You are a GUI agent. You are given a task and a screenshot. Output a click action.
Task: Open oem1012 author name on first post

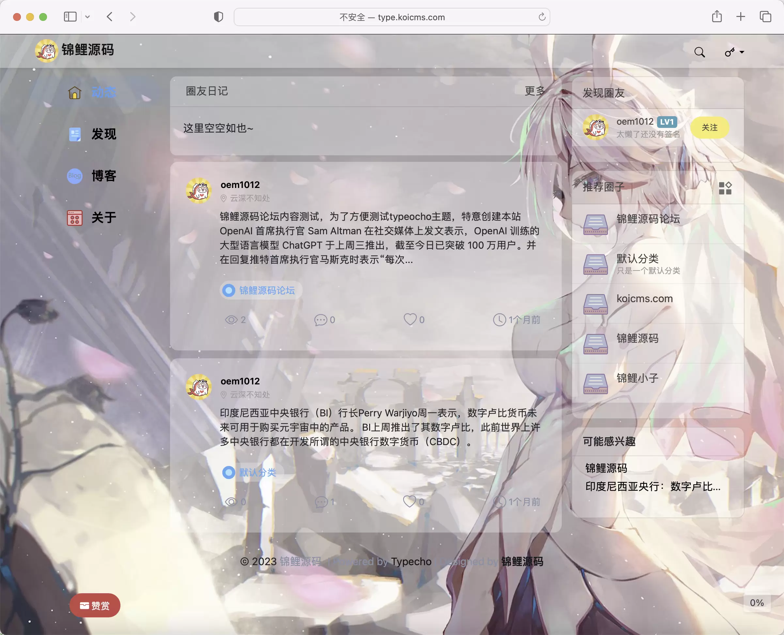pyautogui.click(x=240, y=185)
